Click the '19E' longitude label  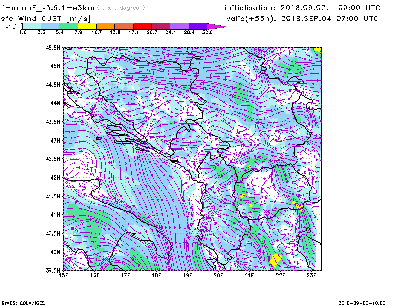coord(188,275)
